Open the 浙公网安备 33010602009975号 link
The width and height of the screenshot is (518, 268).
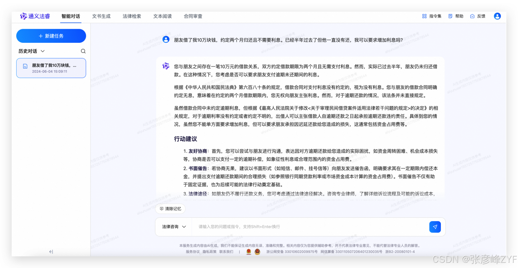pos(292,252)
